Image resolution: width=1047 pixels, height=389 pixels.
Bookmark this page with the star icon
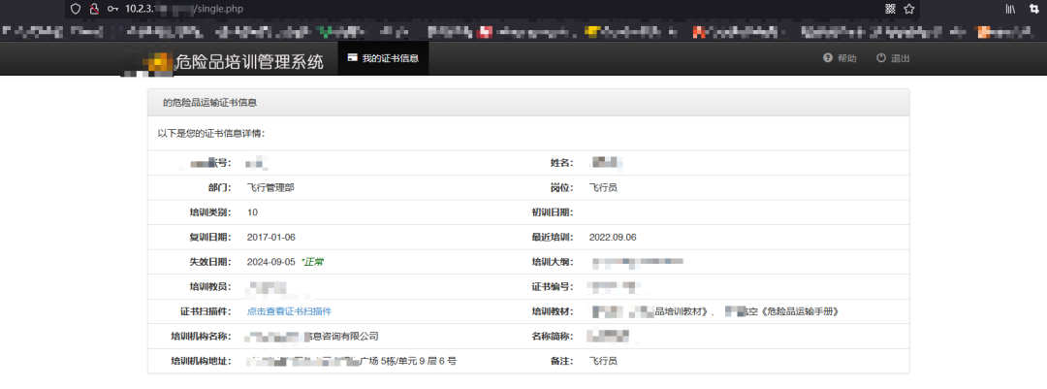908,9
